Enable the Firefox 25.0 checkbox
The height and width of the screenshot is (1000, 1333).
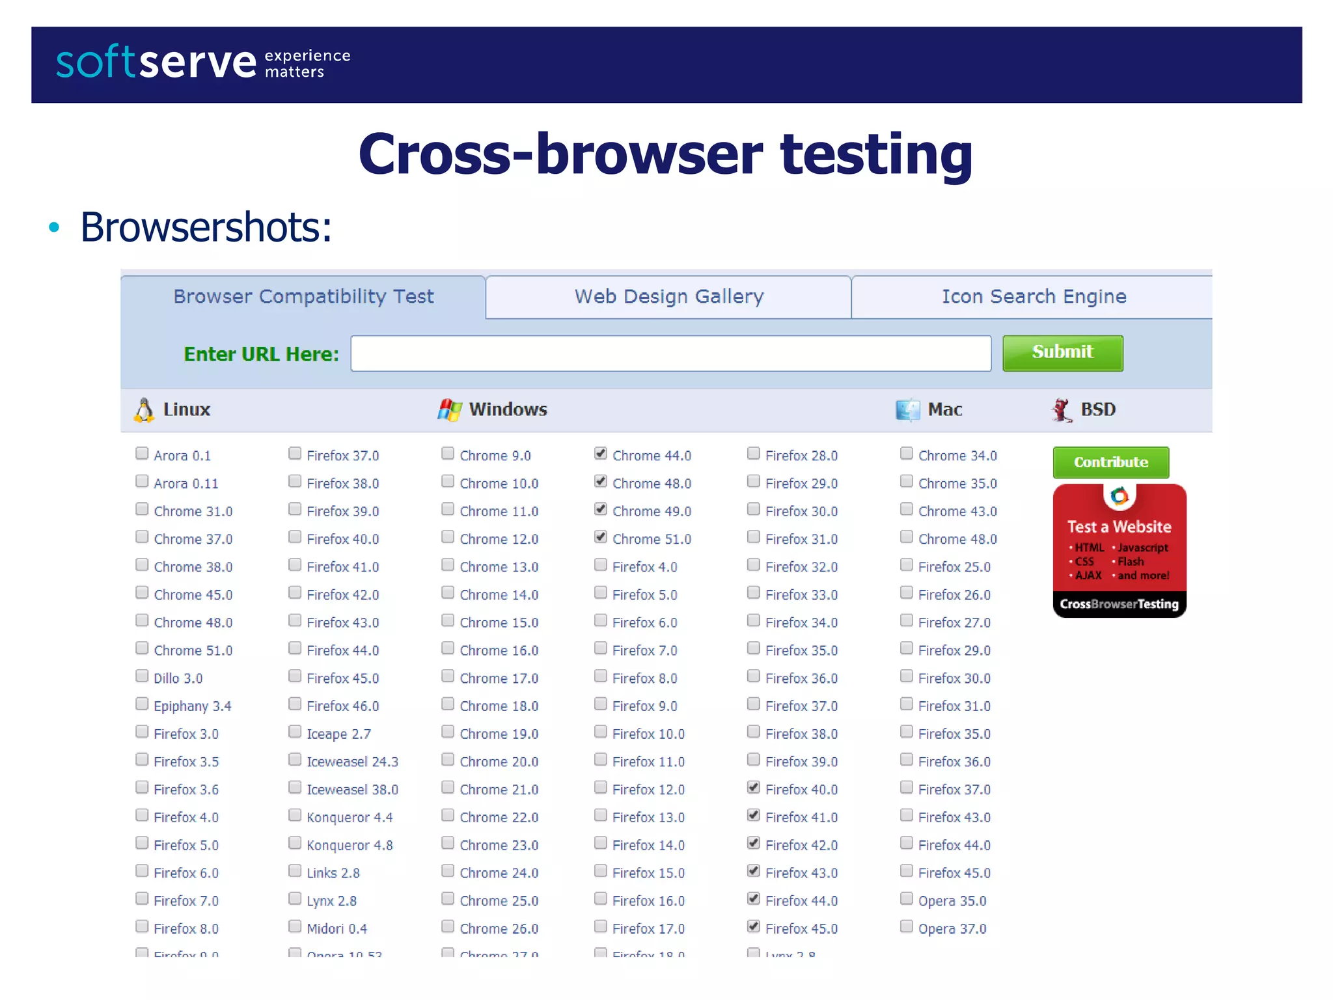coord(907,564)
